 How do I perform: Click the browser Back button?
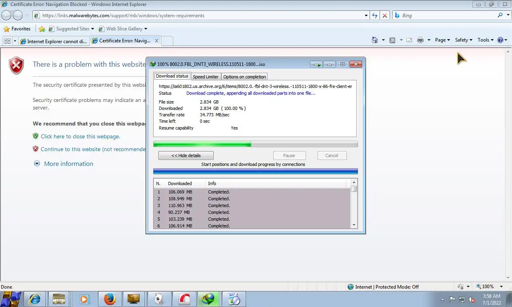point(6,15)
